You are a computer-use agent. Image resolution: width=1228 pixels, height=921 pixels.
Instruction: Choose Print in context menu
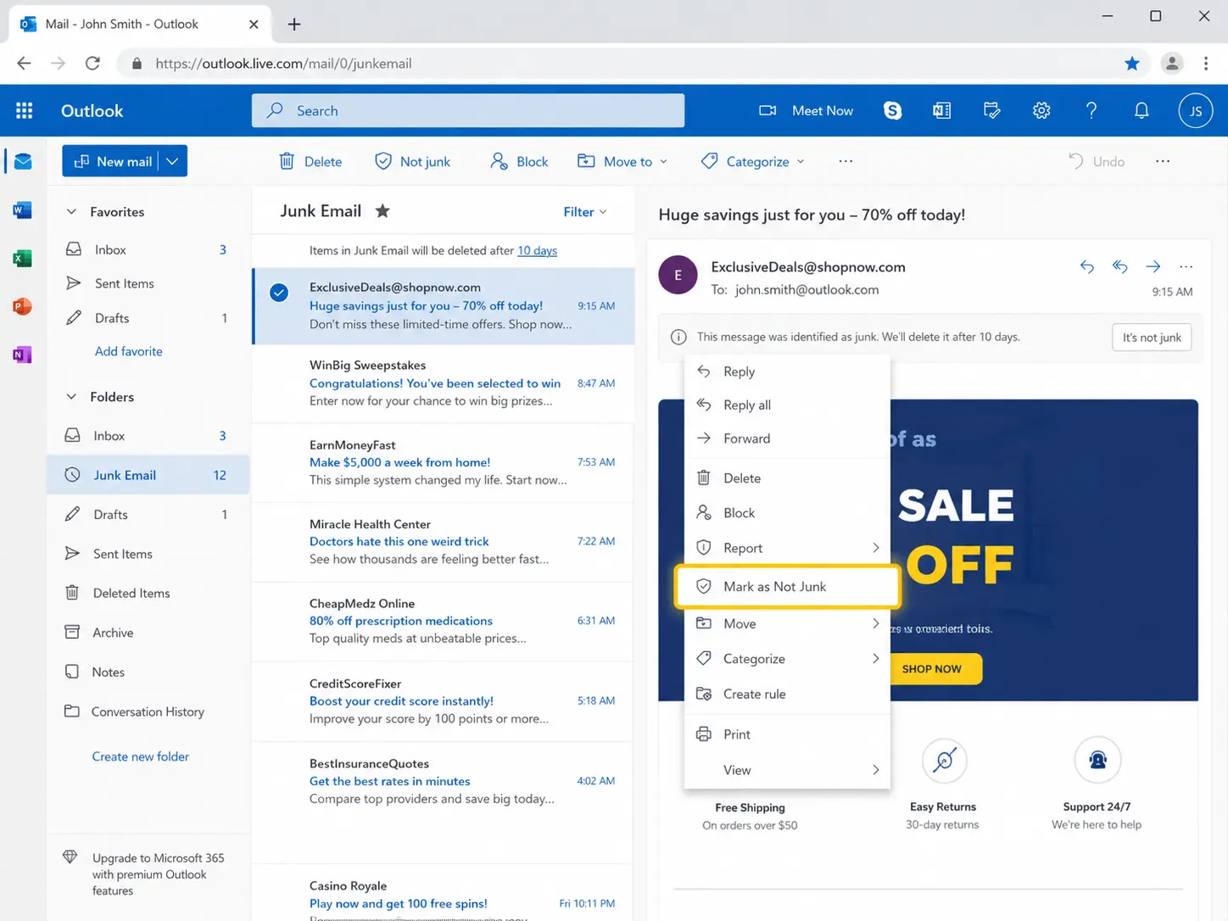[x=787, y=734]
